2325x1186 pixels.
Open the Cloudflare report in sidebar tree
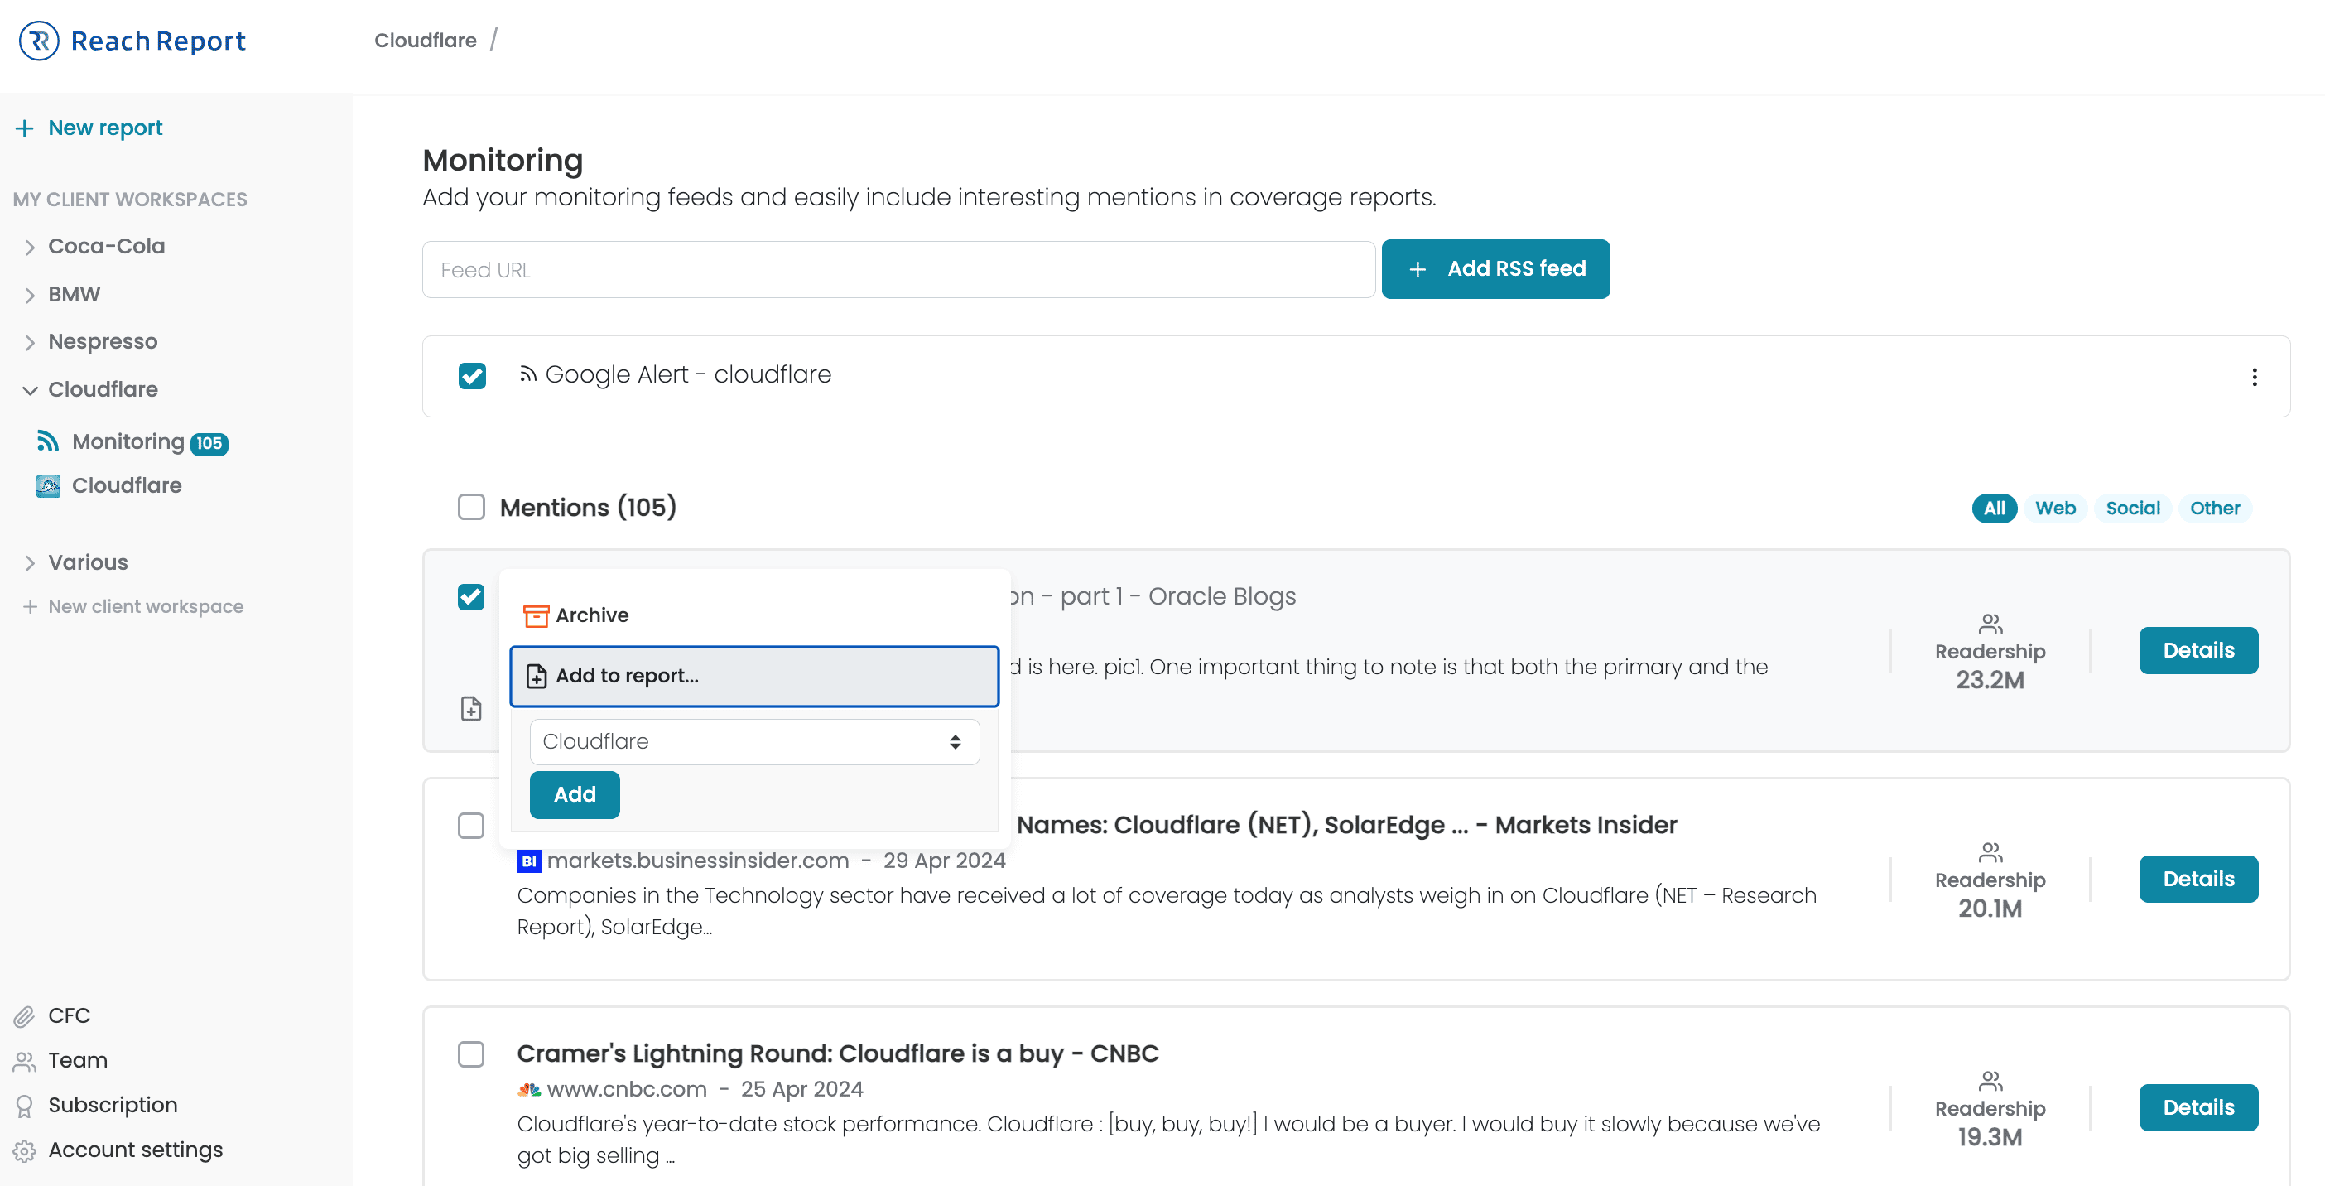(128, 485)
